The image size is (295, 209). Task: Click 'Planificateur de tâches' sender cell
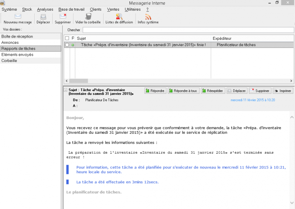click(236, 45)
